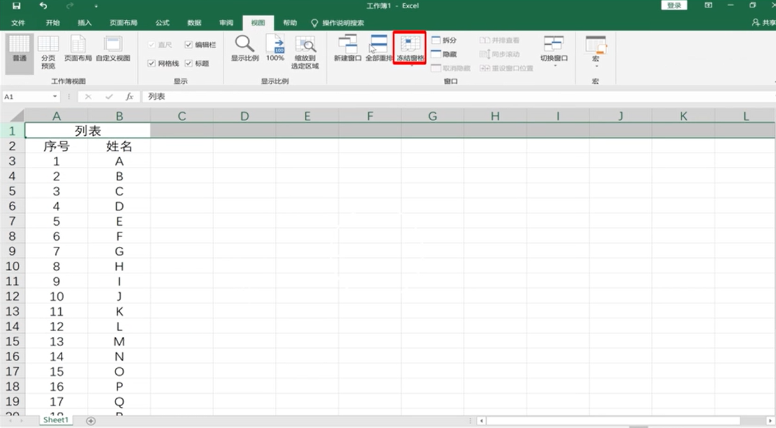Click the fx insert function icon

tap(130, 97)
